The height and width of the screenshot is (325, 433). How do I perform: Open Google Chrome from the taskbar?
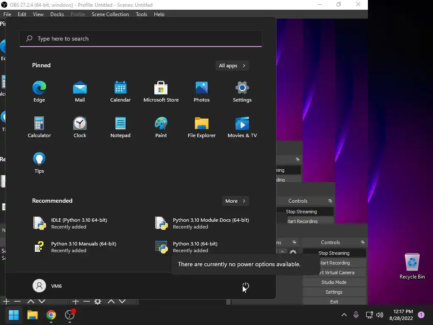tap(51, 314)
